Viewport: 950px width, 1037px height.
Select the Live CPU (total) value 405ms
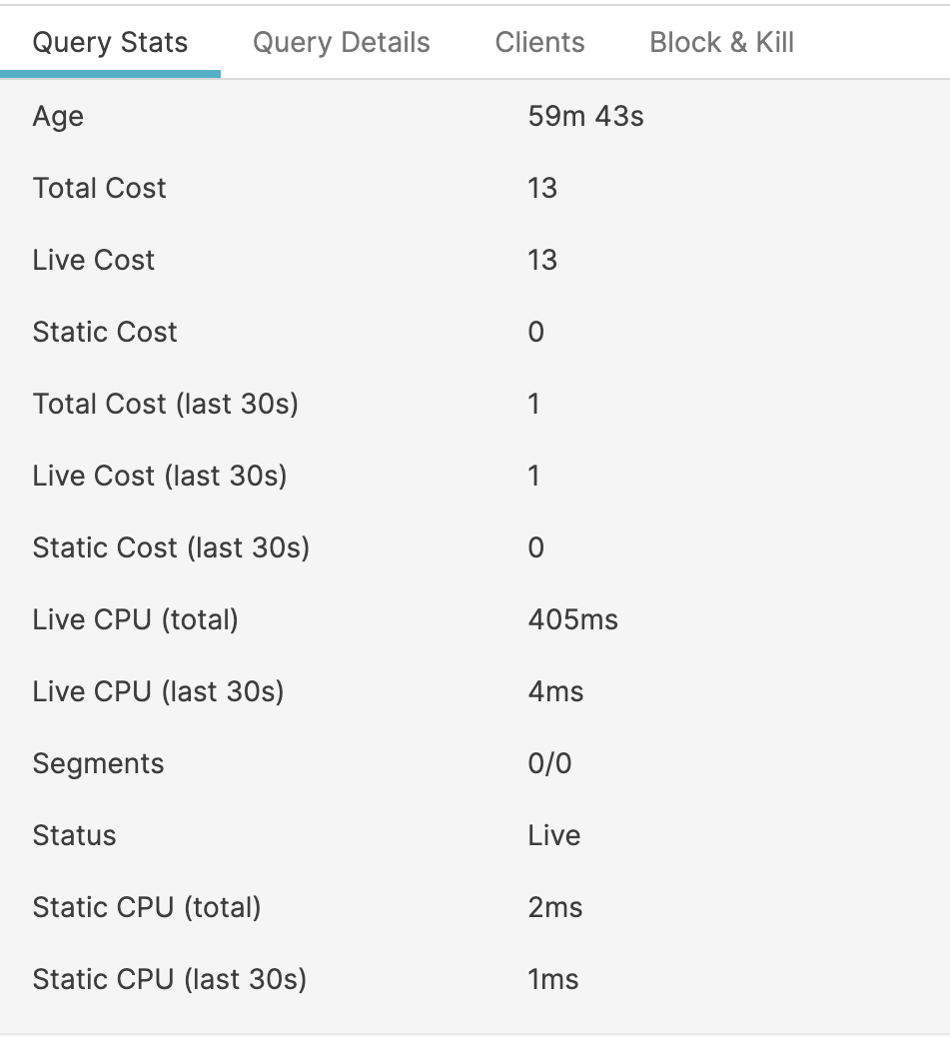[x=574, y=619]
